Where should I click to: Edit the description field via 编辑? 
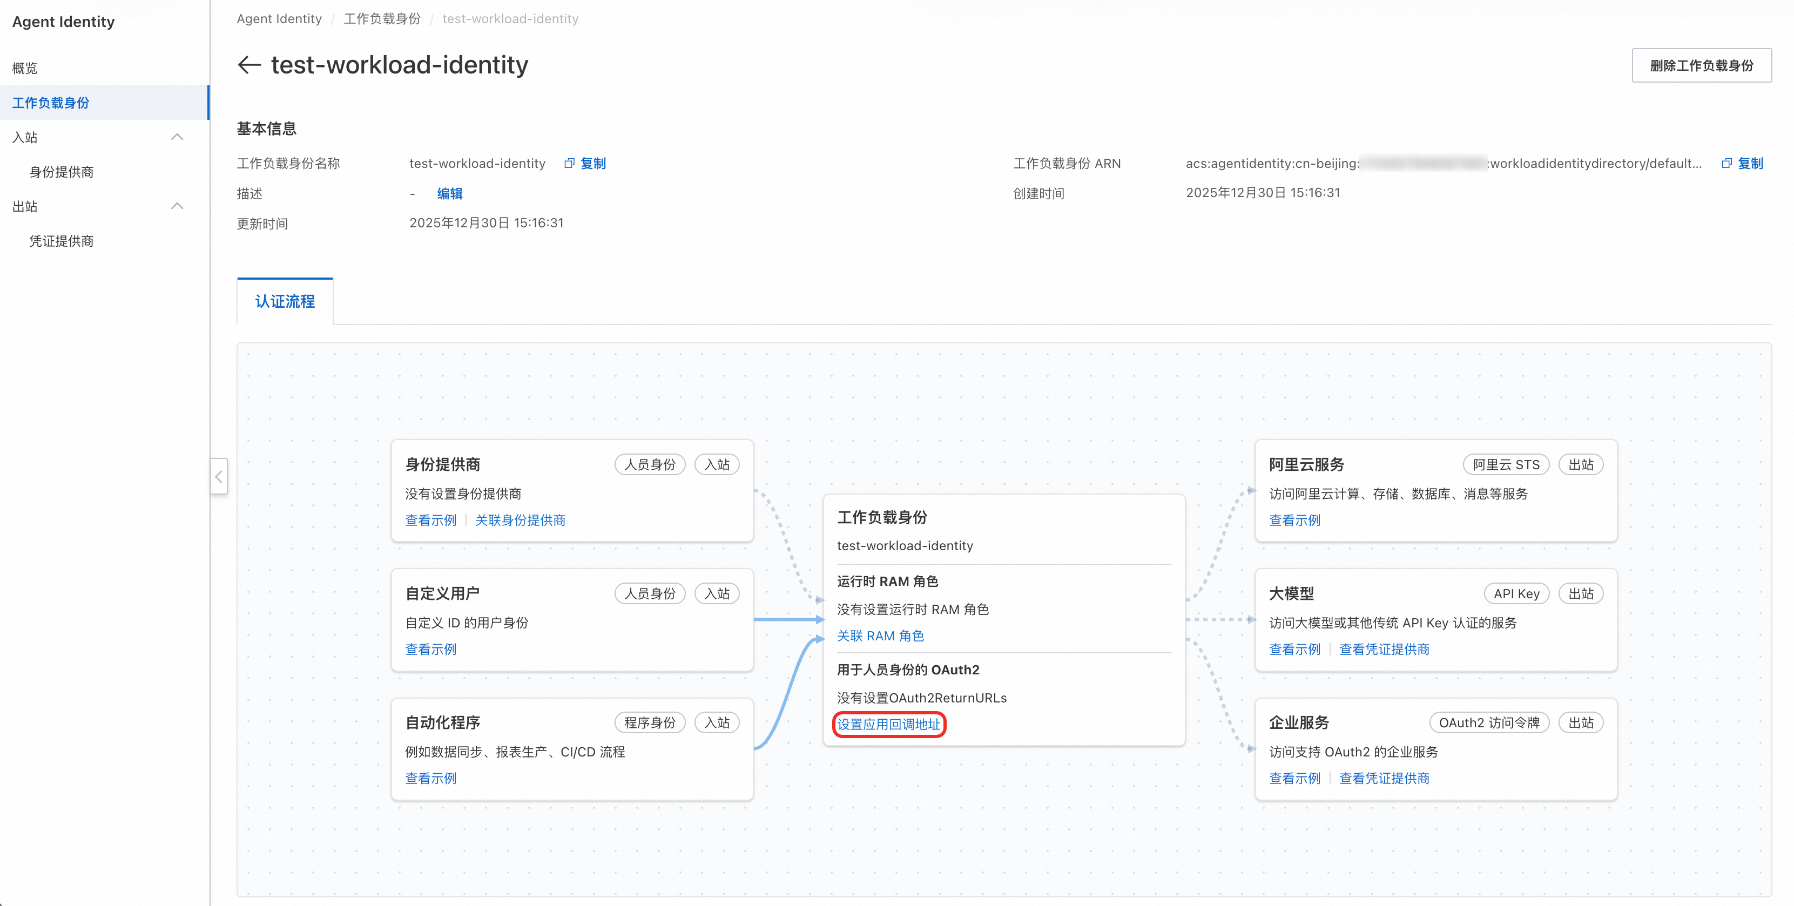pos(449,194)
